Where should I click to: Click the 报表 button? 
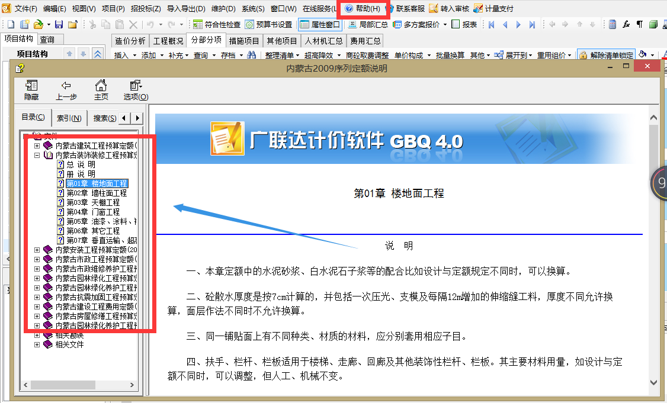click(x=464, y=25)
